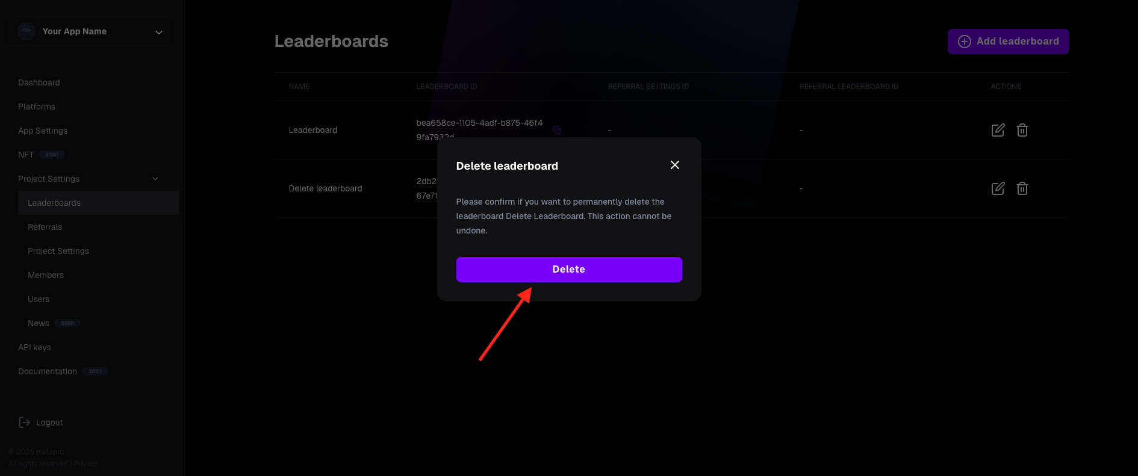Click edit icon for Delete leaderboard row

pyautogui.click(x=998, y=188)
